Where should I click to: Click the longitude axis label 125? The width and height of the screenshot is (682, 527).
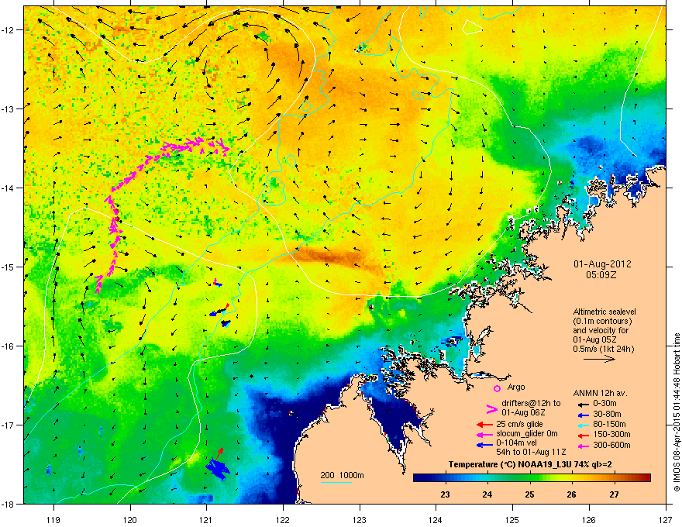[513, 519]
